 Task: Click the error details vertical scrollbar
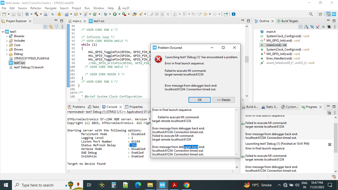pyautogui.click(x=236, y=132)
